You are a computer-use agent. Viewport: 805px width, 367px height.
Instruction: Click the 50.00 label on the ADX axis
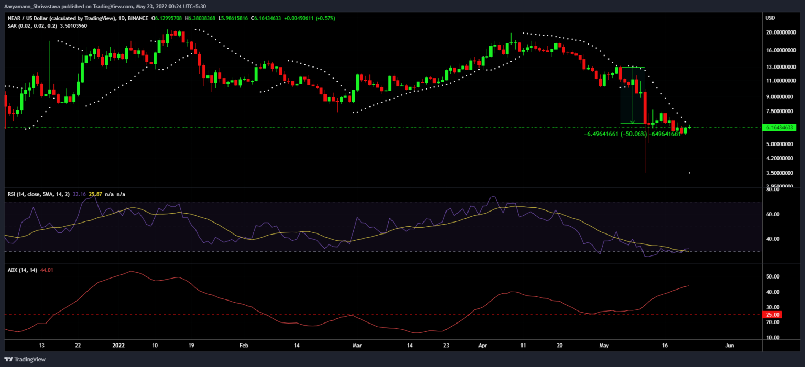[774, 276]
